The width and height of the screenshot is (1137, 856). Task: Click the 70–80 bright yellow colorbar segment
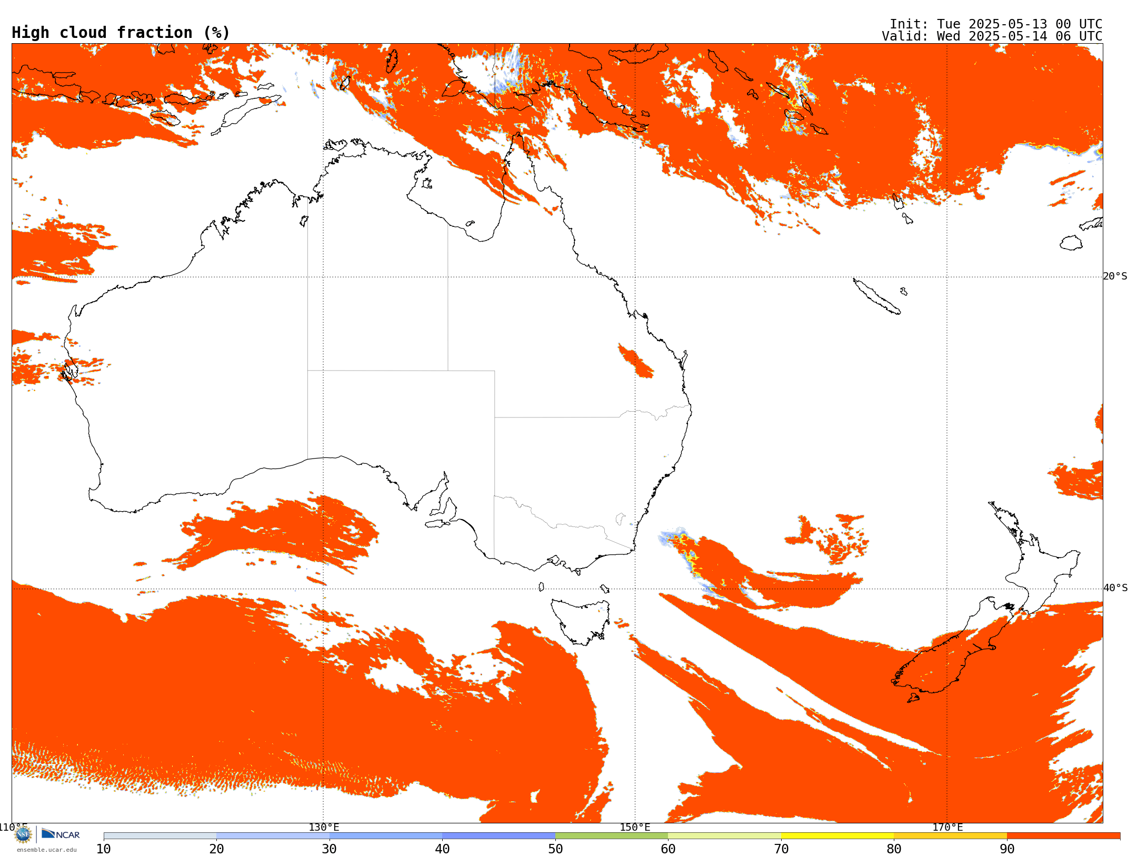coord(837,836)
